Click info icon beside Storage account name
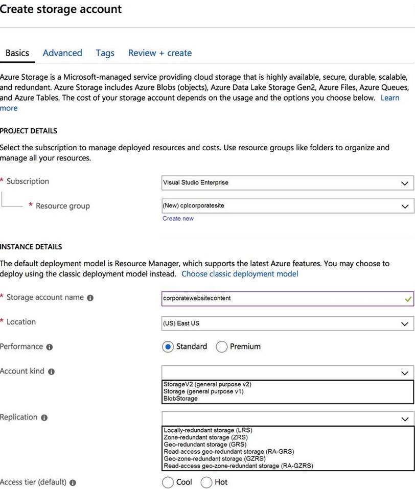Screen dimensions: 415x489 [90, 298]
